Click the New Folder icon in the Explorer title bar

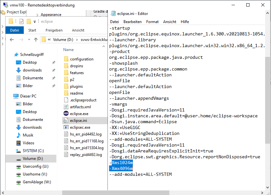click(29, 21)
